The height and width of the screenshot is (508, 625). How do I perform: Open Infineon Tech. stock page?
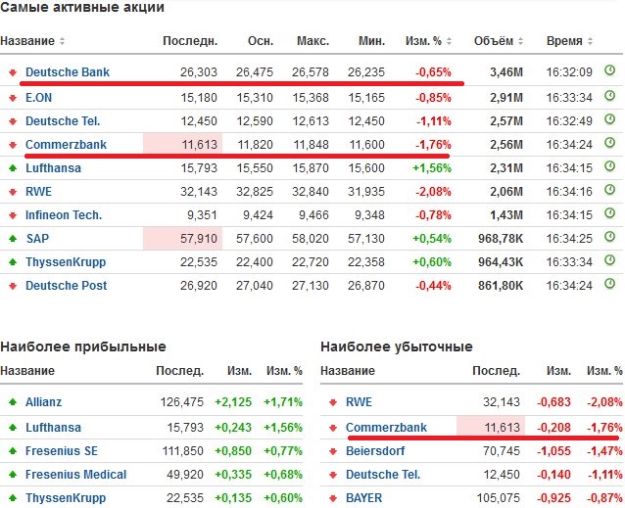(x=64, y=214)
